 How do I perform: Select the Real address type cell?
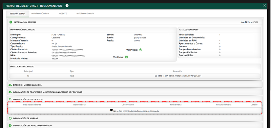pos(72,76)
